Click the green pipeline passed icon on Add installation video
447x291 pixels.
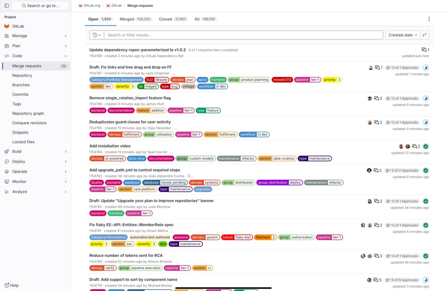click(426, 146)
